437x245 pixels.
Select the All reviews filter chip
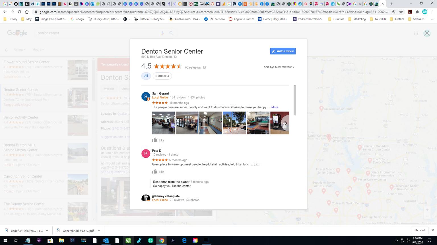click(x=146, y=76)
